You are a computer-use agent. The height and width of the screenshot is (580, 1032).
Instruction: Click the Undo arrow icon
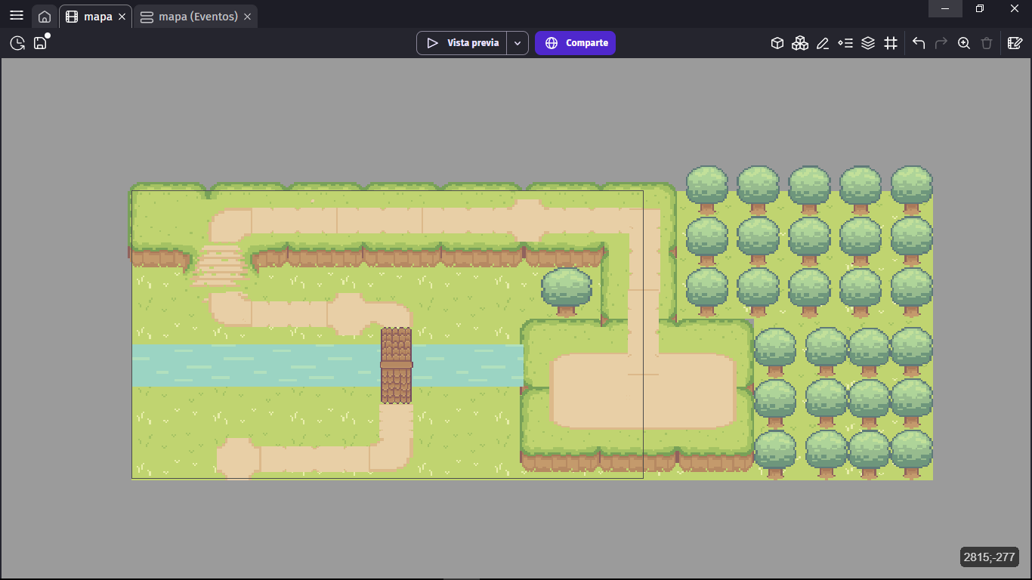click(x=919, y=43)
